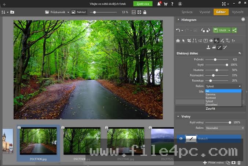Fit image to window icon
248x166 pixels.
pos(139,12)
